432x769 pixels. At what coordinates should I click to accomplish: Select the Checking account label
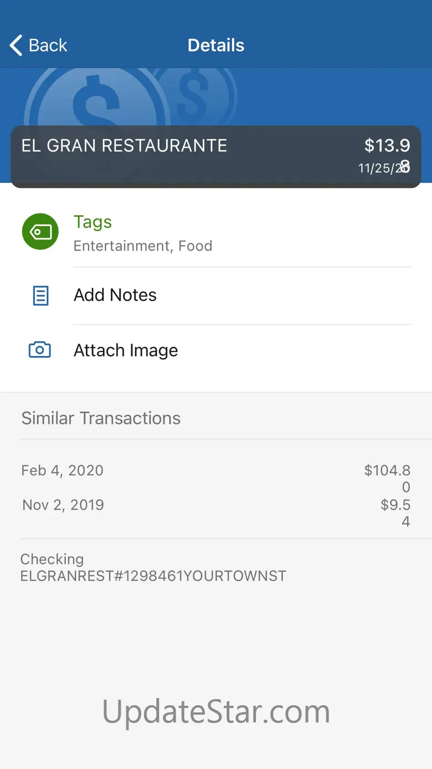click(52, 559)
